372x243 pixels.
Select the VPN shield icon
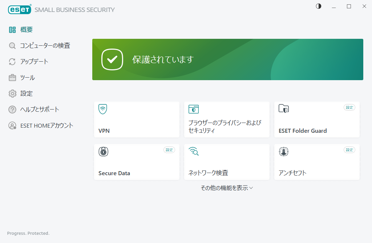102,109
